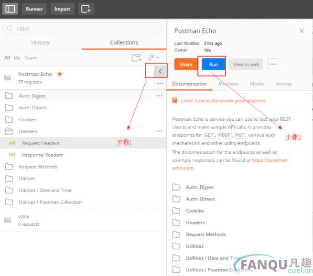
Task: Switch to the History tab
Action: tap(40, 42)
